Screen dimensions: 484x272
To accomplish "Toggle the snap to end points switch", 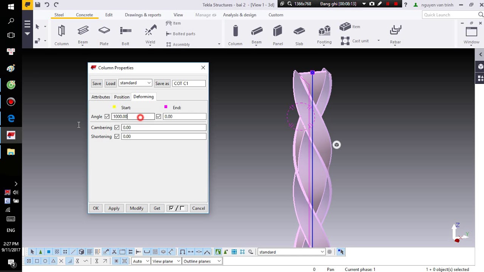I will (x=37, y=261).
